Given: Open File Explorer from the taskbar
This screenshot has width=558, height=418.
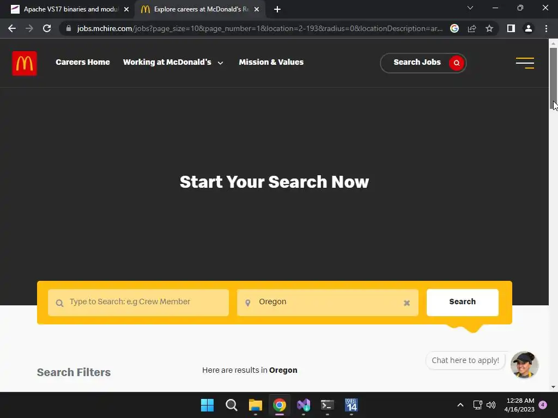Looking at the screenshot, I should point(256,405).
